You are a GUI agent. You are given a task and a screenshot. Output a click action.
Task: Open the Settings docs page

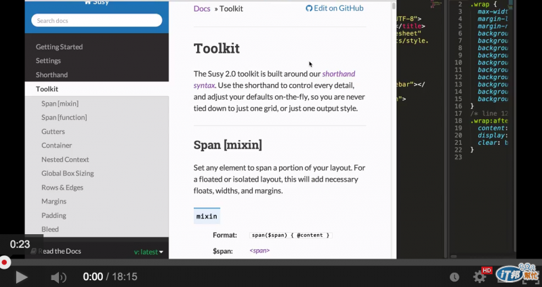[x=48, y=61]
